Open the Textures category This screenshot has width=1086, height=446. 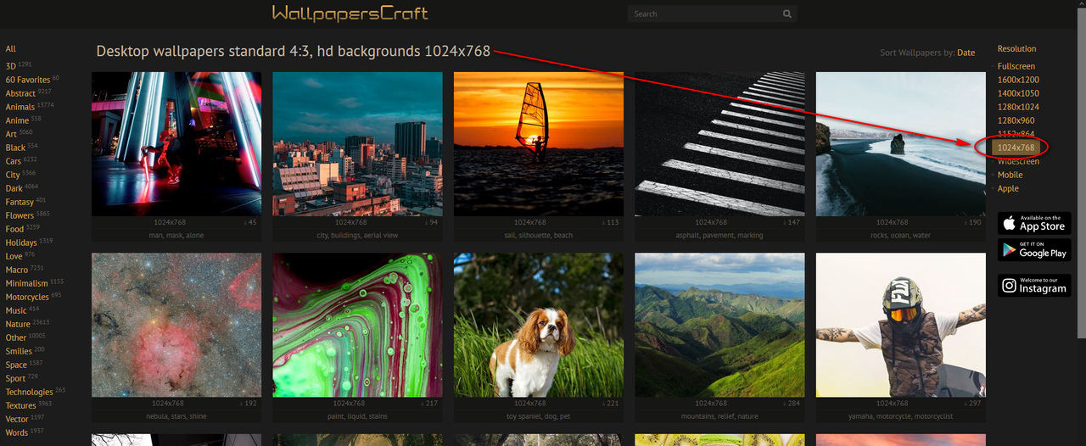coord(20,405)
